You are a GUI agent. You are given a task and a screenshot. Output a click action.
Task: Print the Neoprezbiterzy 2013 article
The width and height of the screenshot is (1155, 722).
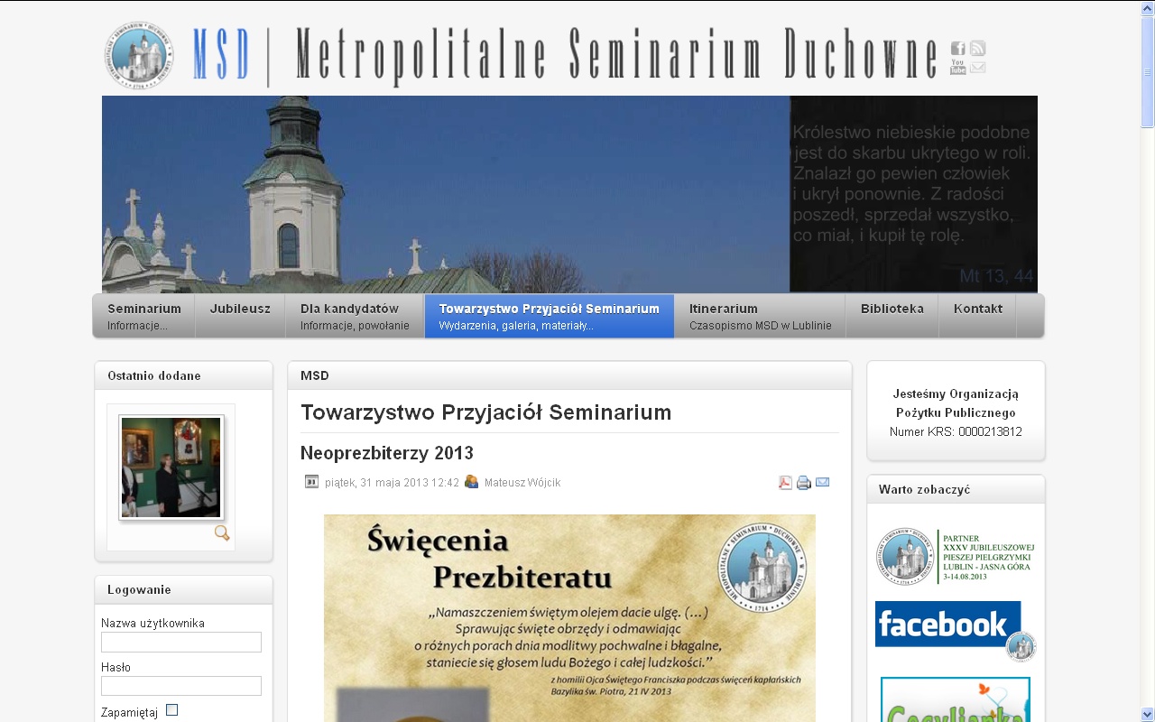coord(804,483)
